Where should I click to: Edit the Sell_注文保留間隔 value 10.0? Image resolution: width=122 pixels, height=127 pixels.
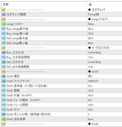click(91, 67)
